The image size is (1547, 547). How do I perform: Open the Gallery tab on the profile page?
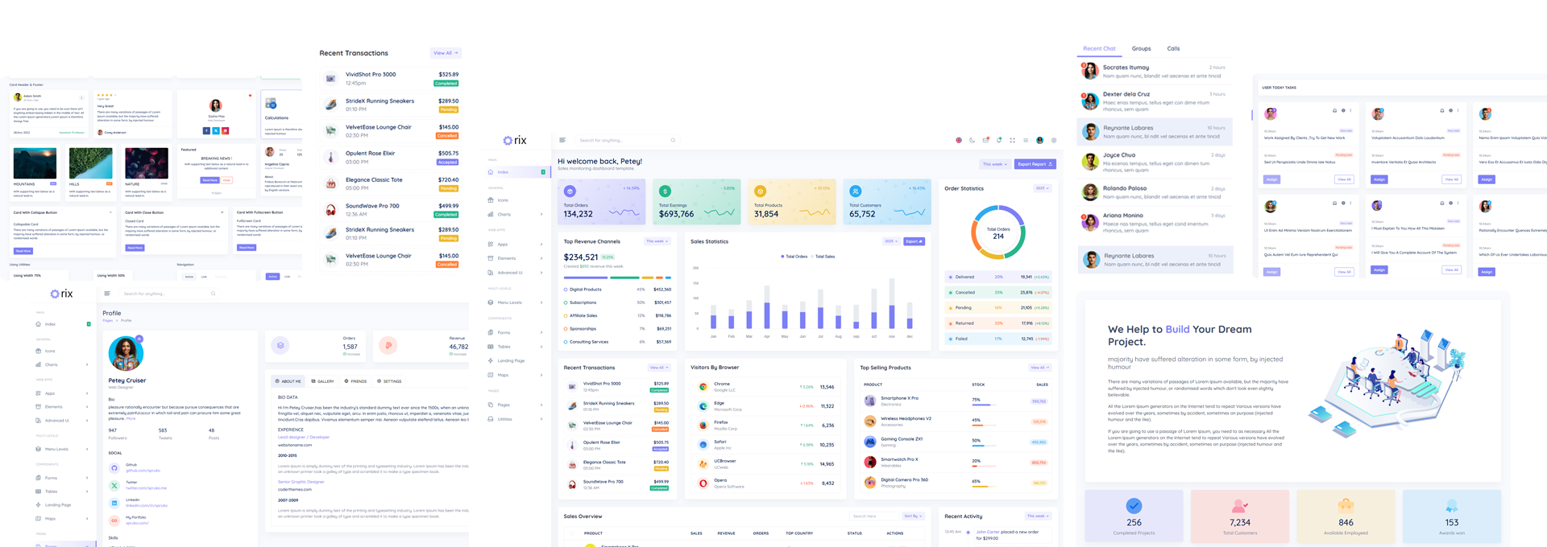point(323,381)
